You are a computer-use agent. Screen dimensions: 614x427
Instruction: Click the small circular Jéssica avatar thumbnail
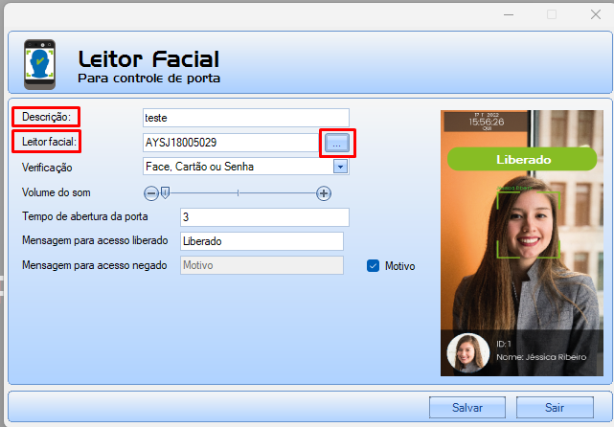coord(468,353)
